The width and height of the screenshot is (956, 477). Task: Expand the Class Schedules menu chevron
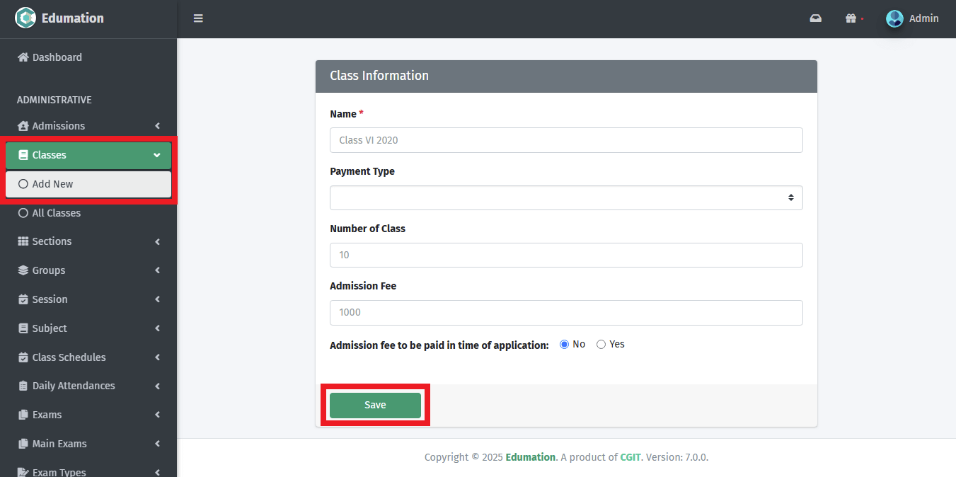click(x=157, y=357)
